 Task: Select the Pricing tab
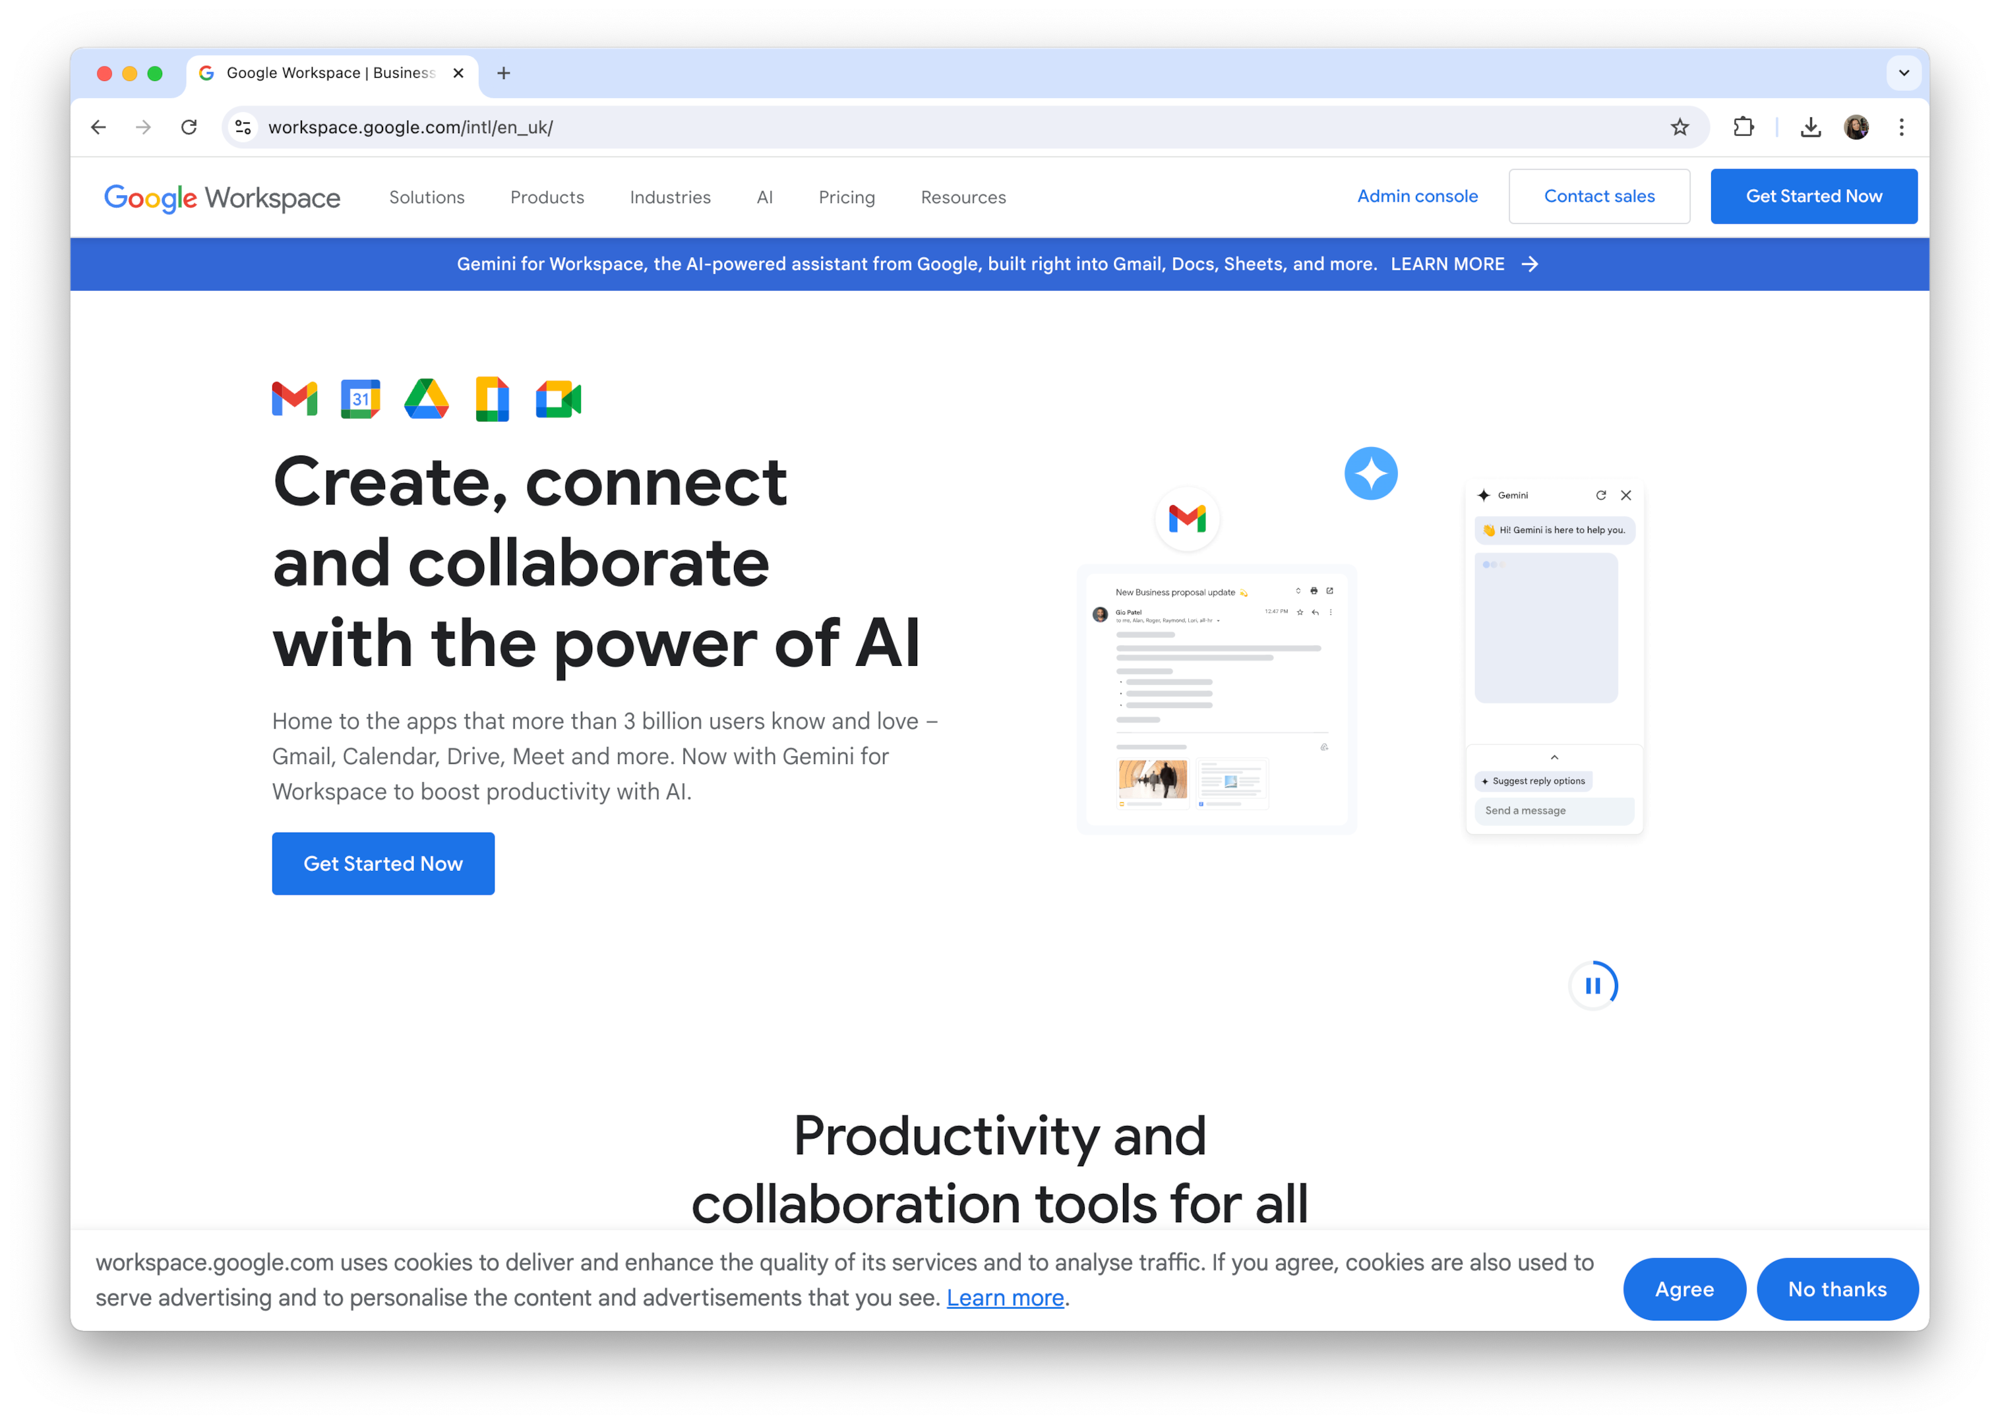[x=846, y=197]
